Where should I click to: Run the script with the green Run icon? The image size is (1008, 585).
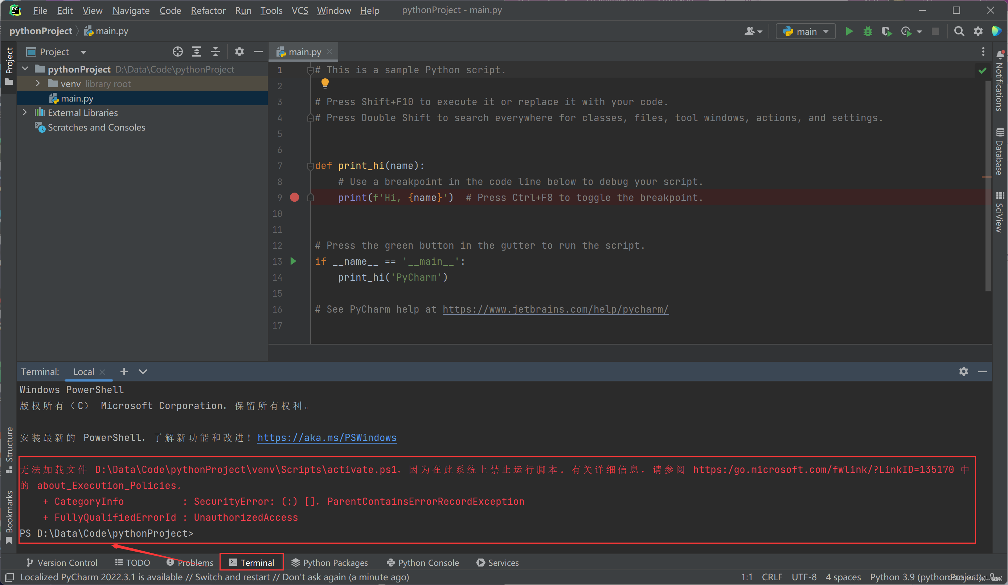(x=849, y=31)
